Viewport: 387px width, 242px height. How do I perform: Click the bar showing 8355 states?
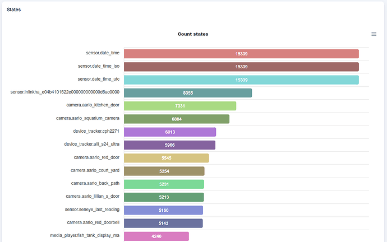pyautogui.click(x=188, y=93)
